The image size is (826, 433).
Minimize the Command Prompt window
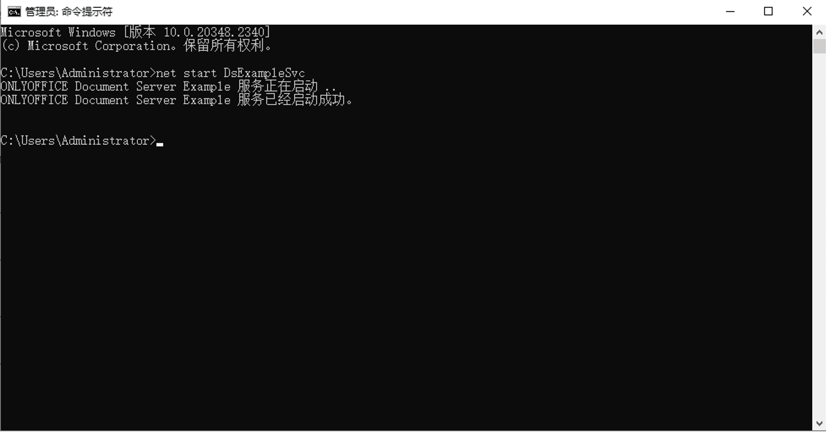[x=730, y=11]
